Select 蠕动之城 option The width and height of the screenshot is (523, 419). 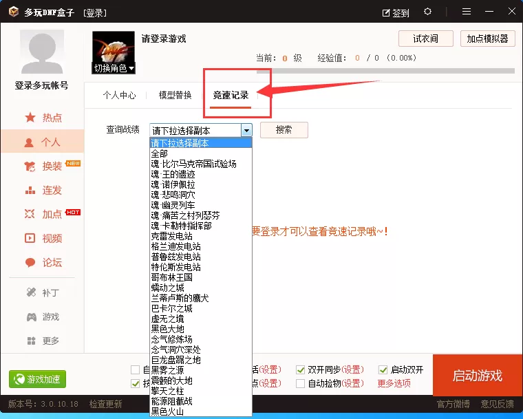pyautogui.click(x=201, y=288)
